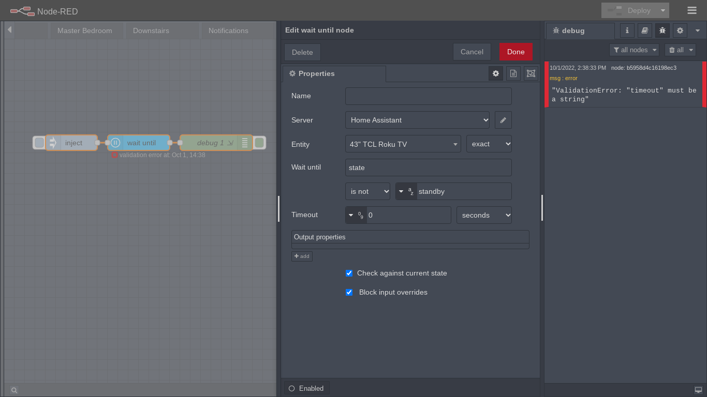
Task: Open the node Description tab icon
Action: [x=513, y=73]
